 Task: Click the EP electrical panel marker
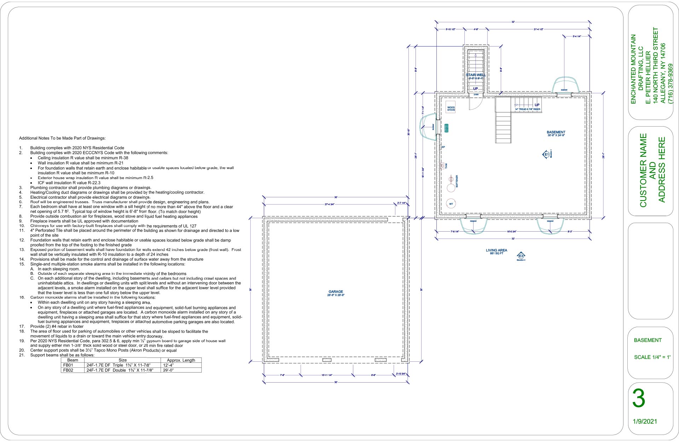click(443, 147)
